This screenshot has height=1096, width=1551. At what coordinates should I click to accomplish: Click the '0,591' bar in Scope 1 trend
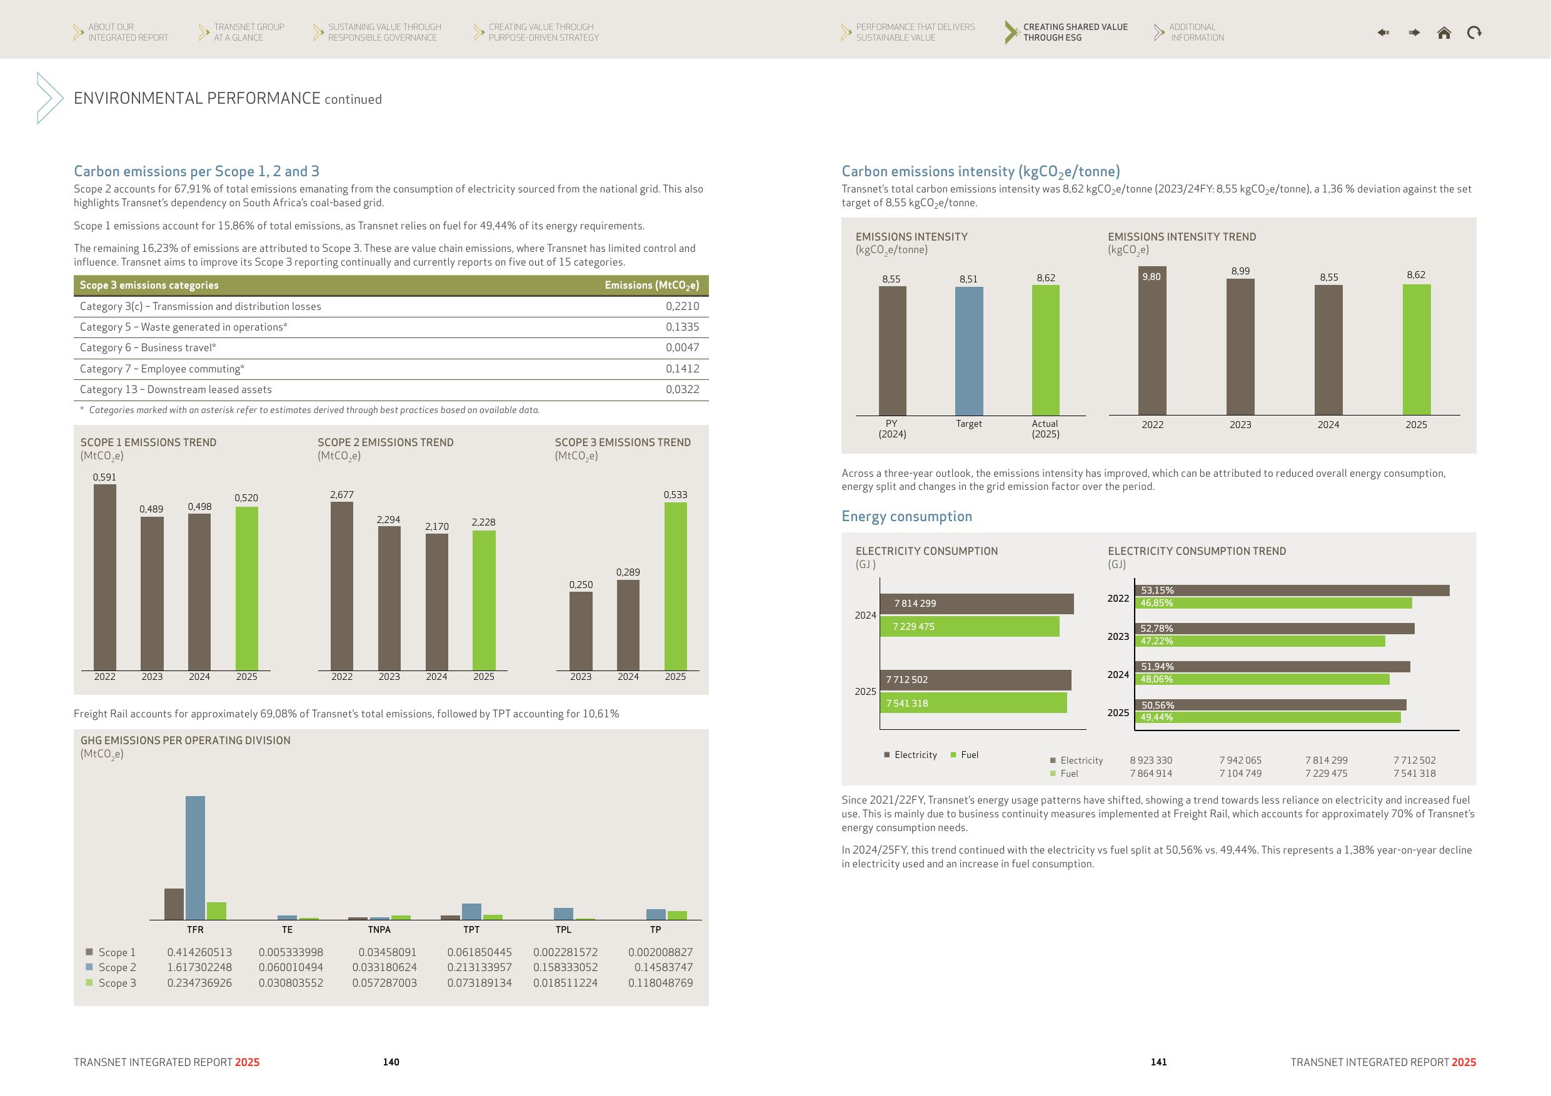tap(104, 577)
